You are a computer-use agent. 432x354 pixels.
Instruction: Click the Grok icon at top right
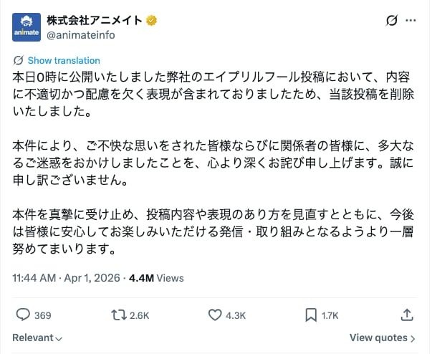(x=391, y=21)
